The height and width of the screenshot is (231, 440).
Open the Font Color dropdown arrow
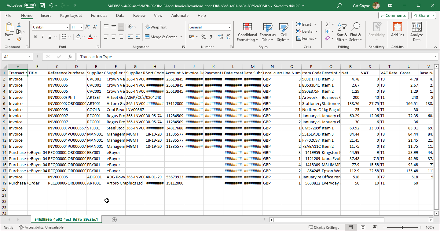coord(96,37)
